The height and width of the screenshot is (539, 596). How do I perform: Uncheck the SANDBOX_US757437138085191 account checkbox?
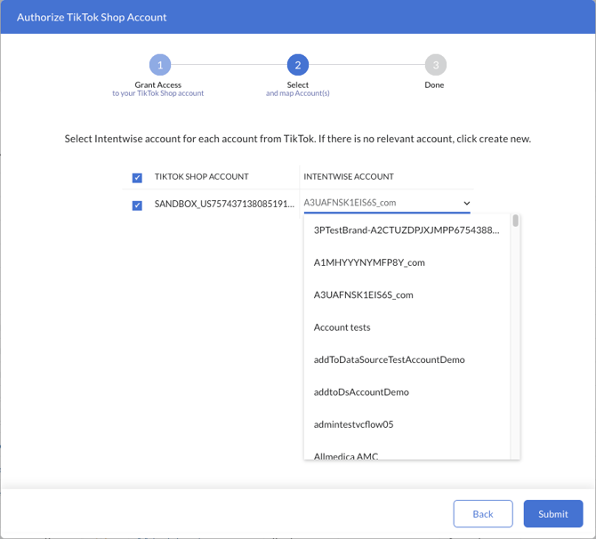click(x=137, y=205)
